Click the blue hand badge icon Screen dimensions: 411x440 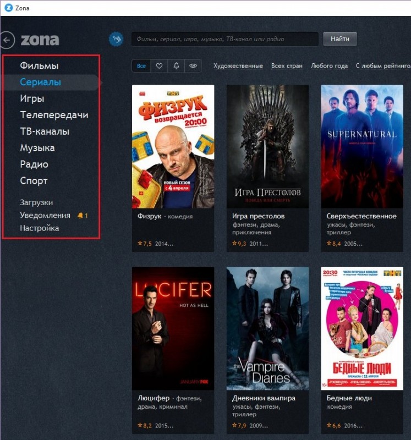click(x=116, y=39)
